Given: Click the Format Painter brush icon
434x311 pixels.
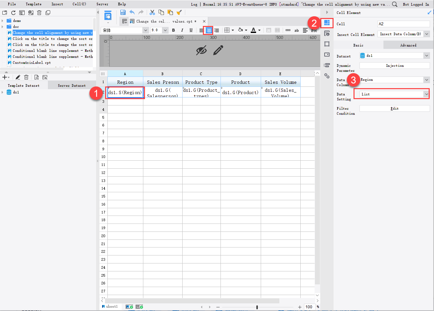Looking at the screenshot, I should pos(179,12).
